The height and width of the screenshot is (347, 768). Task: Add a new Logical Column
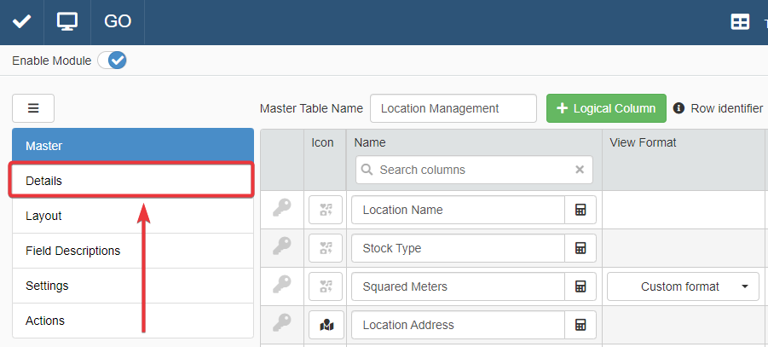[605, 108]
